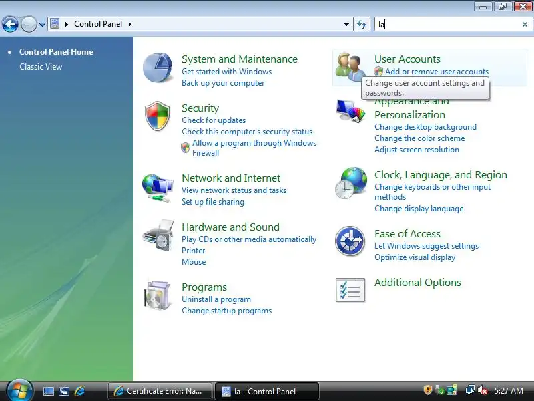Open System and Maintenance heading

point(240,59)
